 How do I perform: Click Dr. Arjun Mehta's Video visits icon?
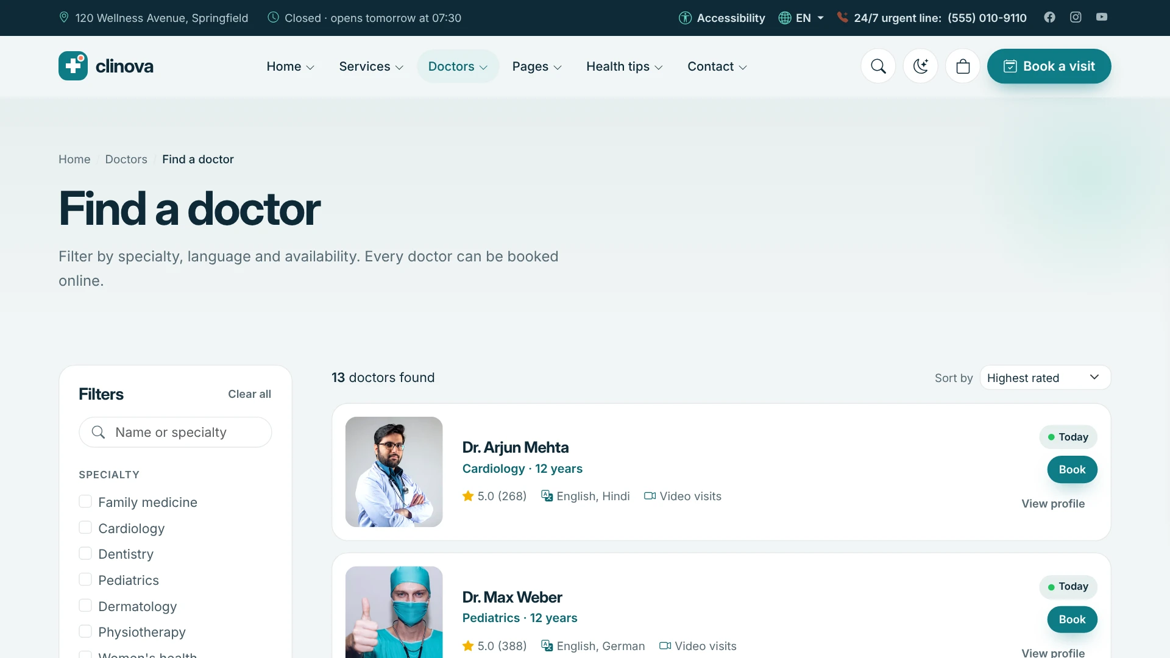pyautogui.click(x=650, y=496)
